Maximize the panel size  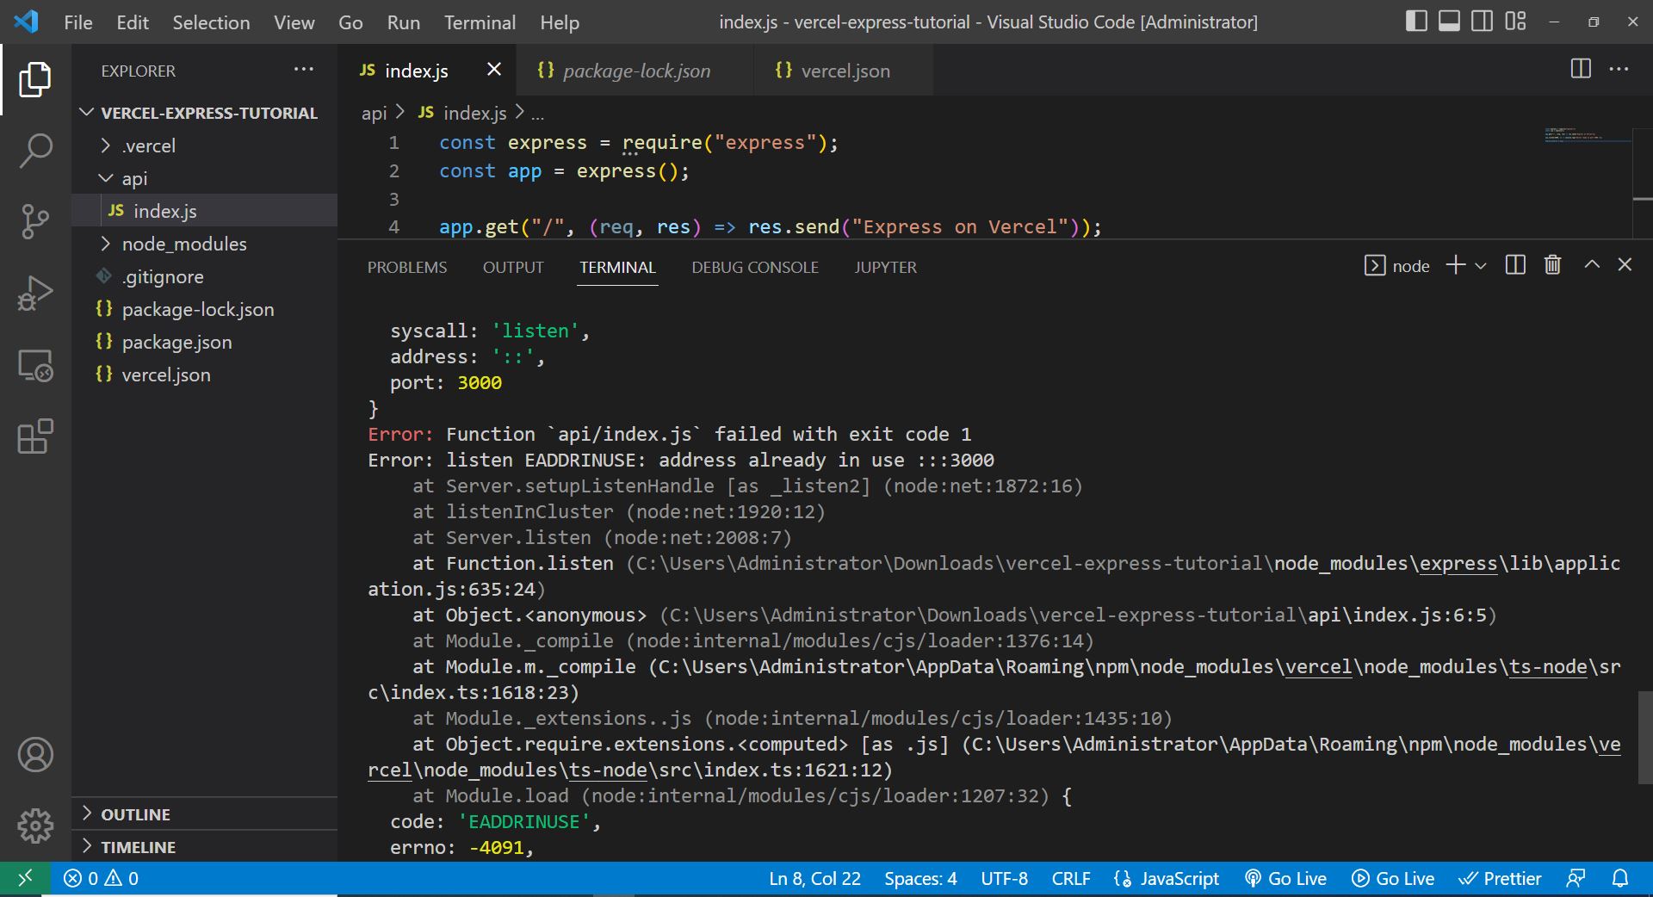[1592, 265]
